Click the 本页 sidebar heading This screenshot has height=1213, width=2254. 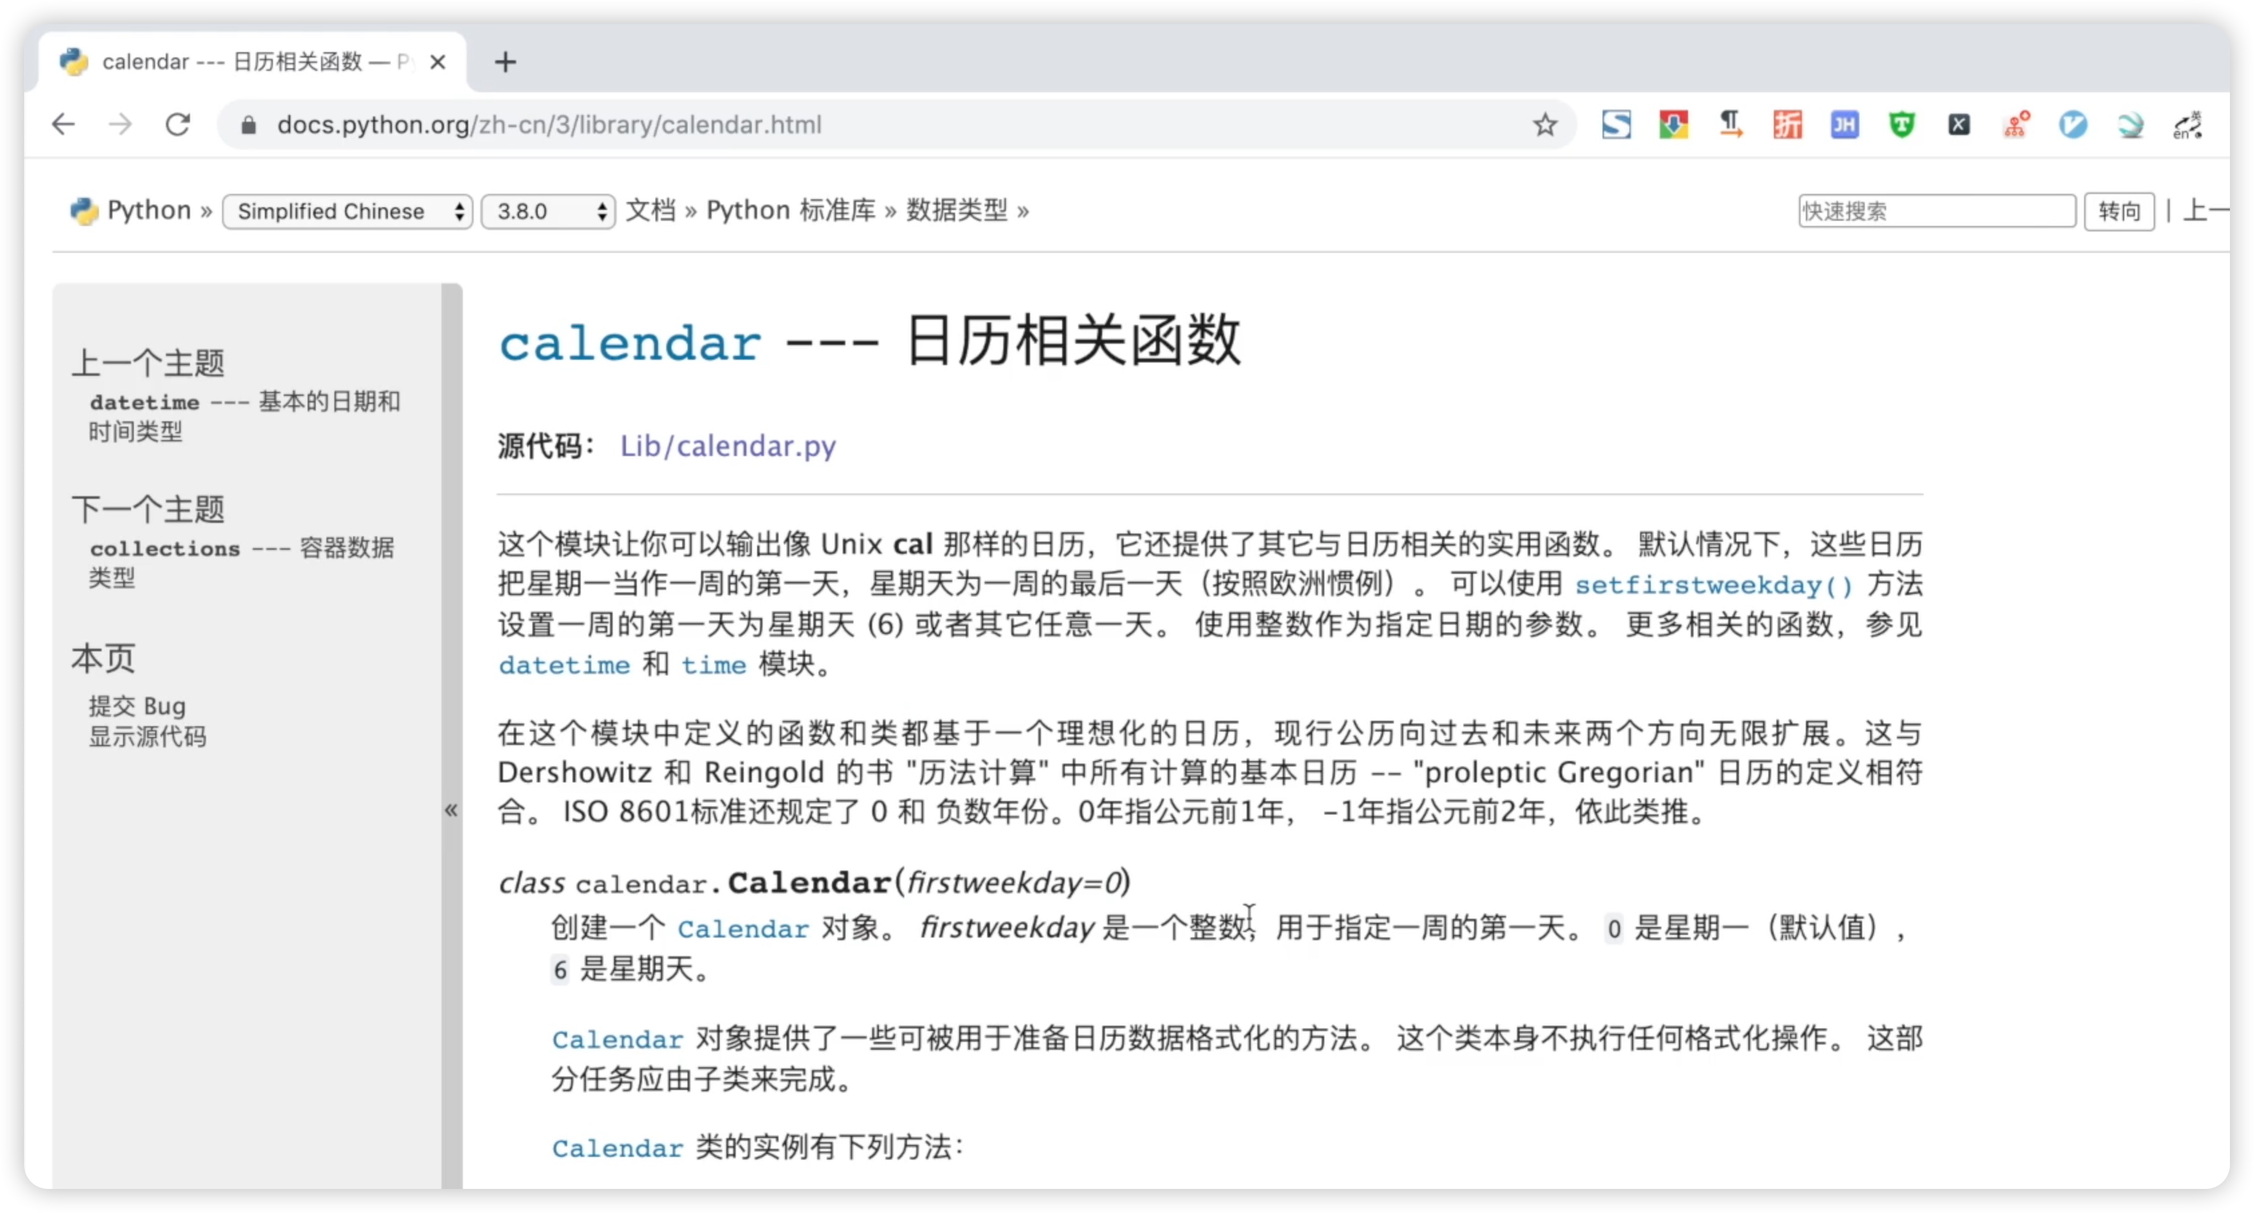(103, 658)
